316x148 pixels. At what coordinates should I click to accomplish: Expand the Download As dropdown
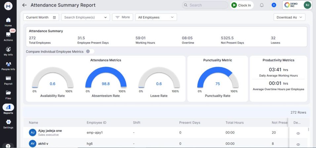[289, 18]
